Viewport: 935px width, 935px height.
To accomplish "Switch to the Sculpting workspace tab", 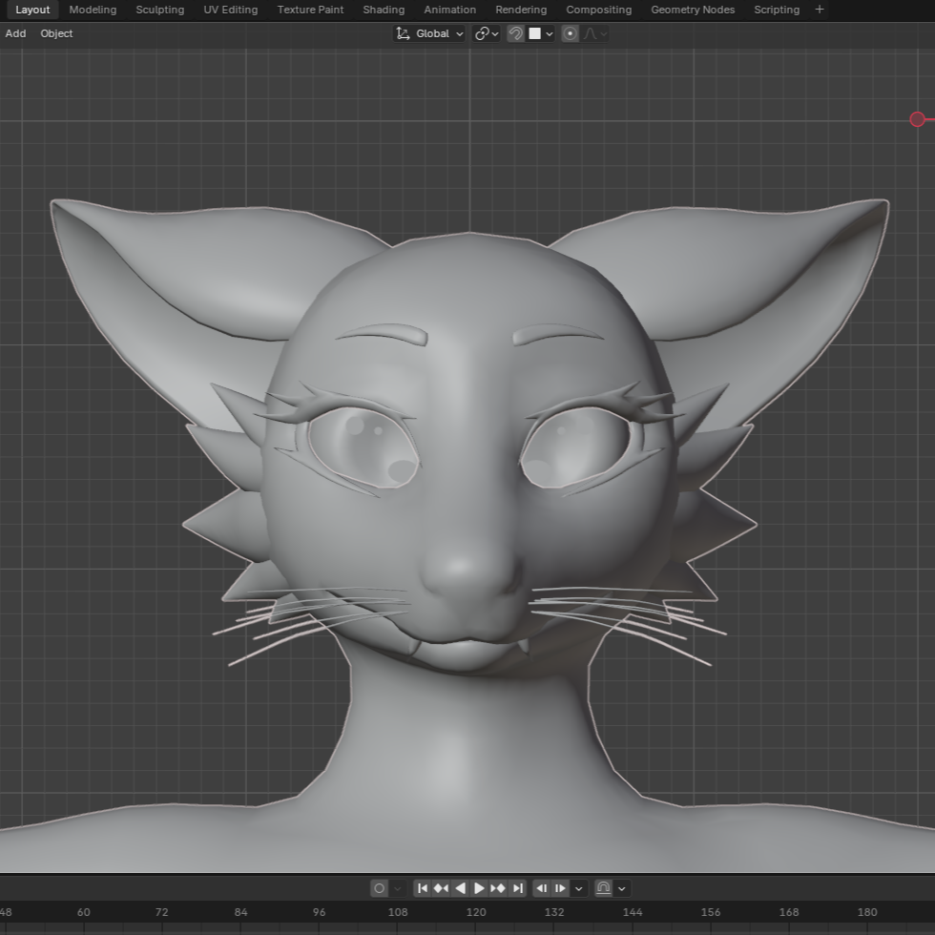I will pyautogui.click(x=160, y=10).
